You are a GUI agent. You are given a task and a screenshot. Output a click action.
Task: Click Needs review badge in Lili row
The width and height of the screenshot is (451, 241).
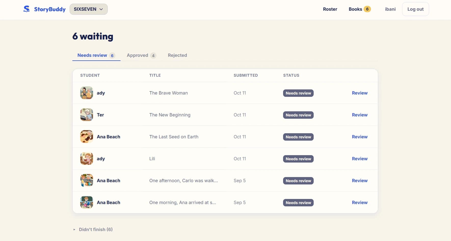(x=298, y=159)
